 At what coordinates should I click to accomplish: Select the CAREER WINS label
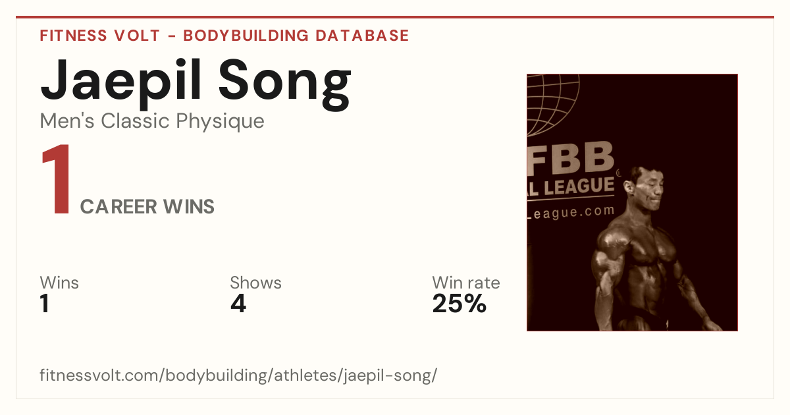[x=147, y=207]
